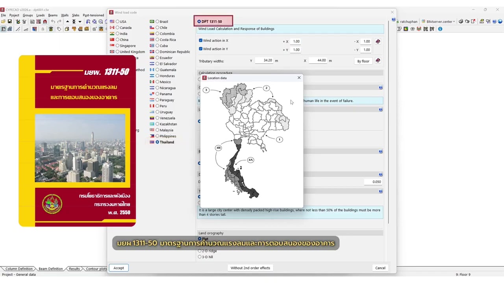Click ratchuphan user account label
Image resolution: width=504 pixels, height=283 pixels.
[x=408, y=22]
